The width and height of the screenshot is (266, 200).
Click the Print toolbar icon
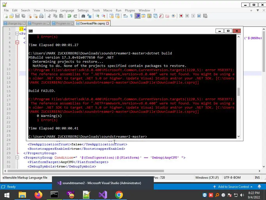(x=41, y=16)
